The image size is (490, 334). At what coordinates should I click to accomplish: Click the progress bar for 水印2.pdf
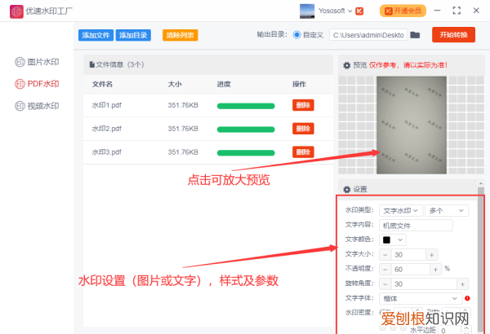(x=246, y=130)
